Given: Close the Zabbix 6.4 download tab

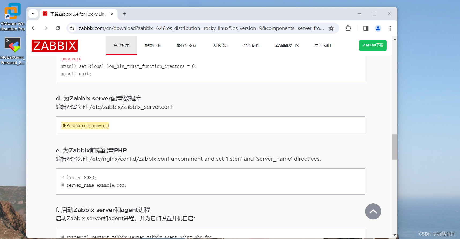Looking at the screenshot, I should pos(112,14).
